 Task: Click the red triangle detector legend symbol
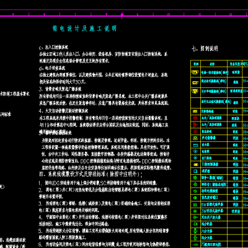point(195,125)
